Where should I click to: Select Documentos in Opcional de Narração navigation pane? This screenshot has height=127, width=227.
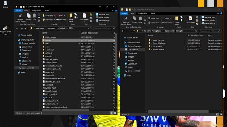133,49
